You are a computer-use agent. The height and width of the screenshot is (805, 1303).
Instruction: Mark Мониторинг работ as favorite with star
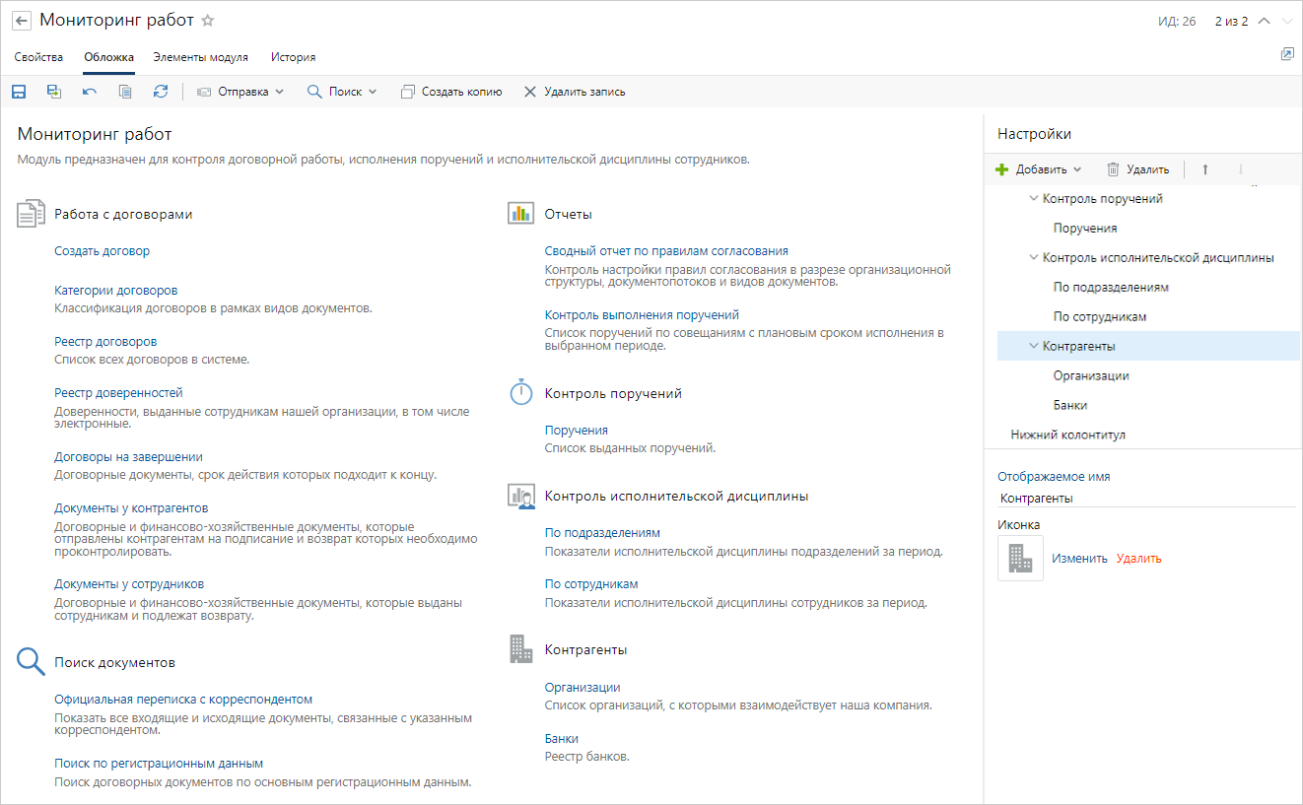pyautogui.click(x=207, y=21)
